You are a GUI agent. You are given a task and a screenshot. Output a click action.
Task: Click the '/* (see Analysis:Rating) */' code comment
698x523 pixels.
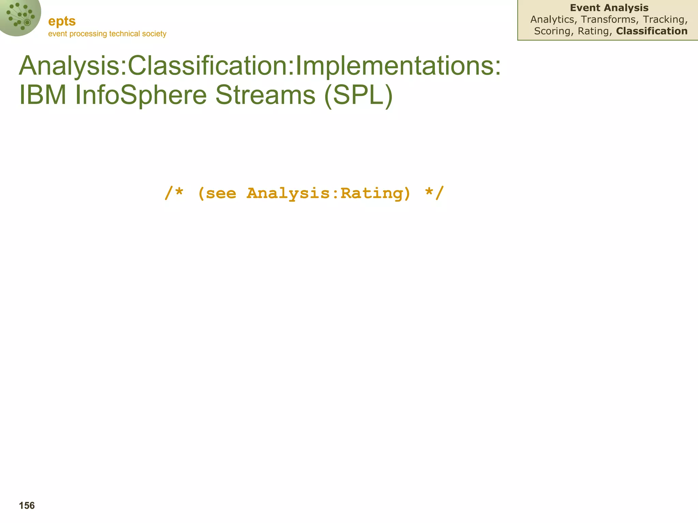pos(304,193)
